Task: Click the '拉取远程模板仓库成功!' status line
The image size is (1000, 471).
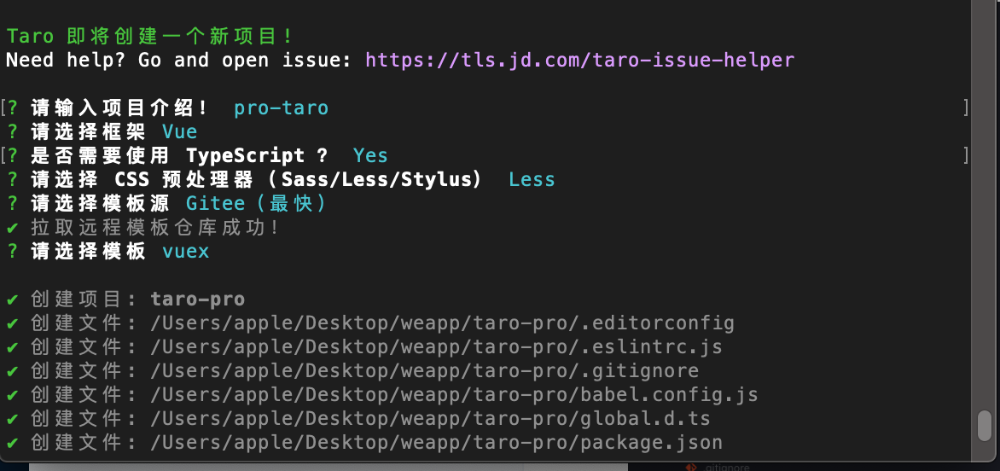Action: pos(155,228)
